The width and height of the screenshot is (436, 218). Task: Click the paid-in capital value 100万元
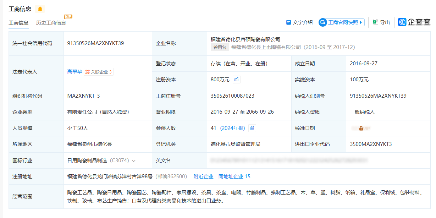point(359,80)
